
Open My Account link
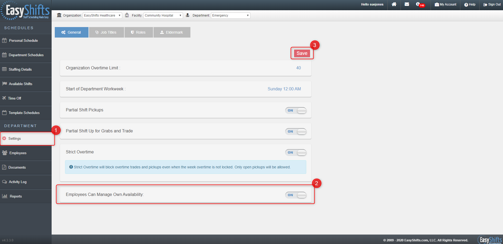click(x=446, y=4)
